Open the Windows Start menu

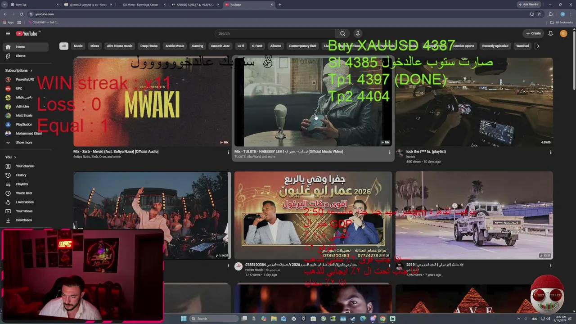pos(184,319)
